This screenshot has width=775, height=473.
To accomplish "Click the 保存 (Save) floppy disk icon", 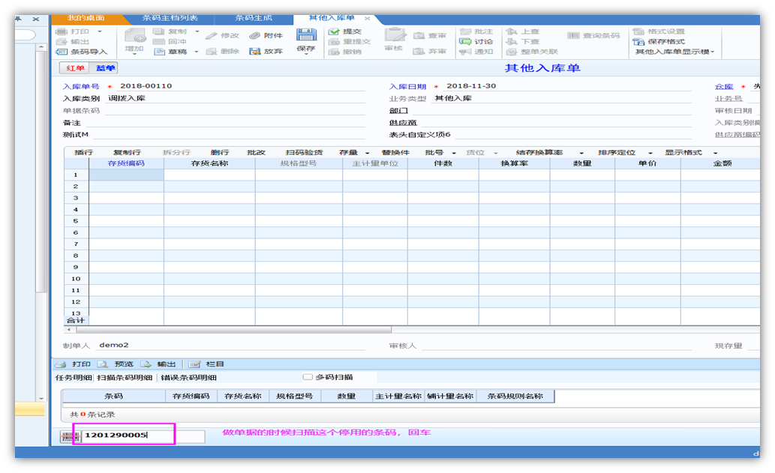I will coord(306,34).
